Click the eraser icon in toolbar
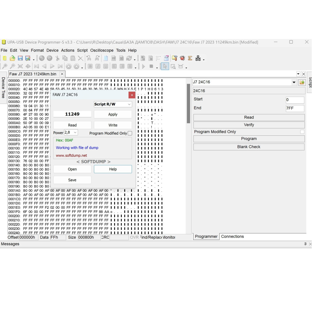 pyautogui.click(x=166, y=58)
